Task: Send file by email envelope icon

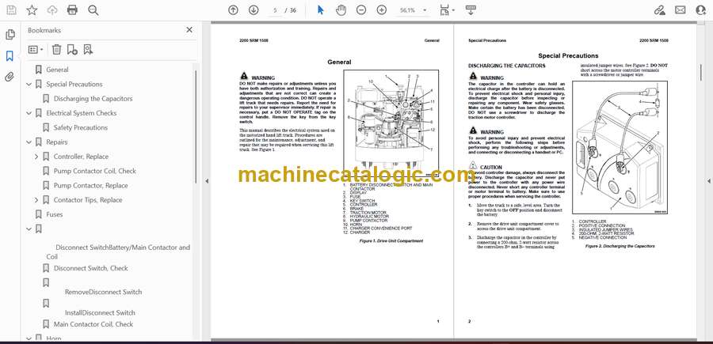Action: (x=681, y=10)
